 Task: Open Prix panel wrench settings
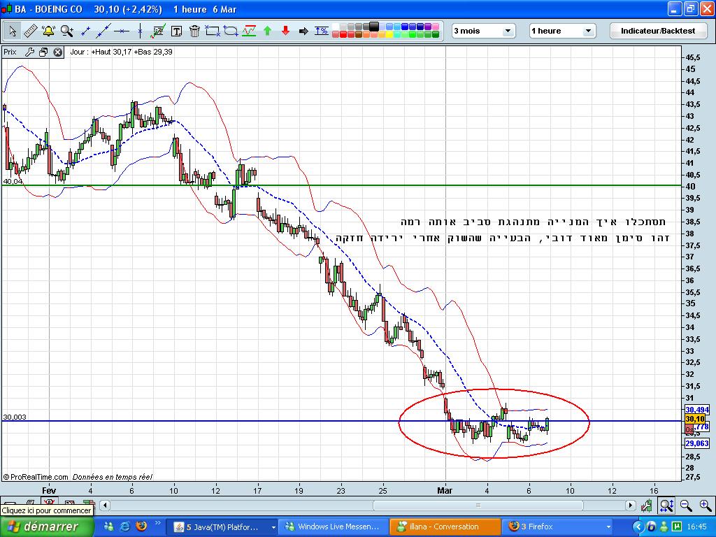29,52
